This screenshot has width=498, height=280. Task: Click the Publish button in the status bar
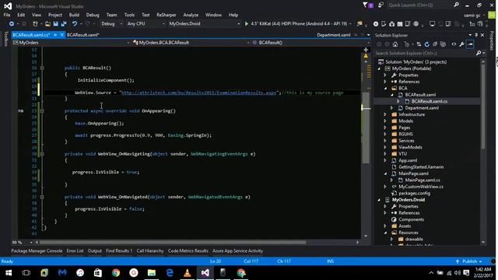click(469, 261)
